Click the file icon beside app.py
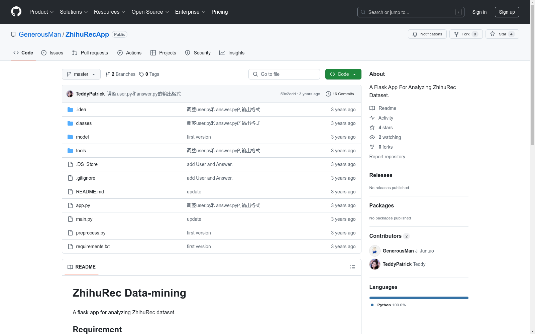Image resolution: width=535 pixels, height=334 pixels. [70, 205]
